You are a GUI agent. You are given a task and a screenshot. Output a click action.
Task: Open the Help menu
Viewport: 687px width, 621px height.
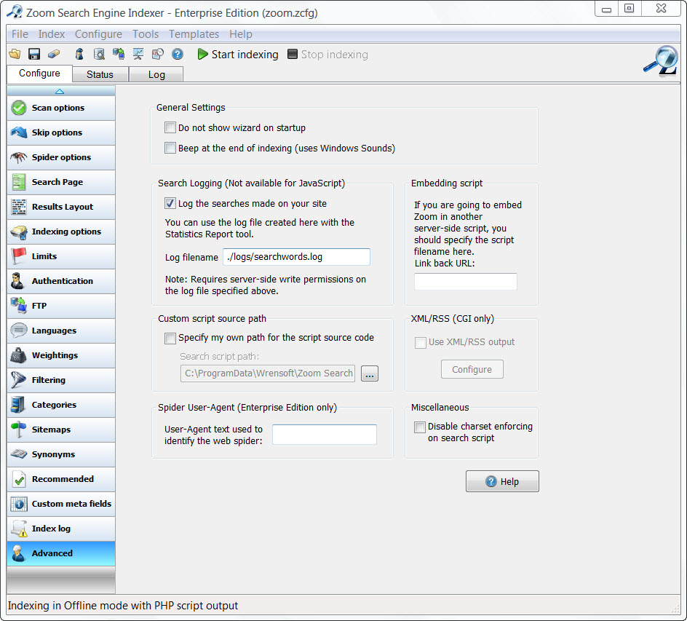(x=241, y=34)
